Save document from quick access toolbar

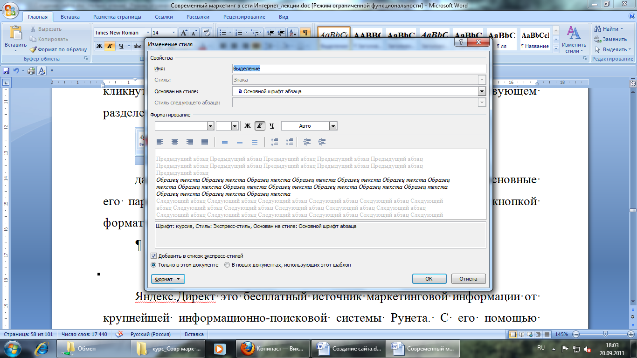[x=6, y=71]
